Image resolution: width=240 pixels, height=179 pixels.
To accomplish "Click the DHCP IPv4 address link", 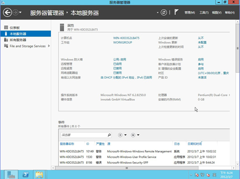I will [x=126, y=78].
